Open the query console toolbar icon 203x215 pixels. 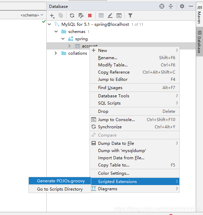coord(119,15)
